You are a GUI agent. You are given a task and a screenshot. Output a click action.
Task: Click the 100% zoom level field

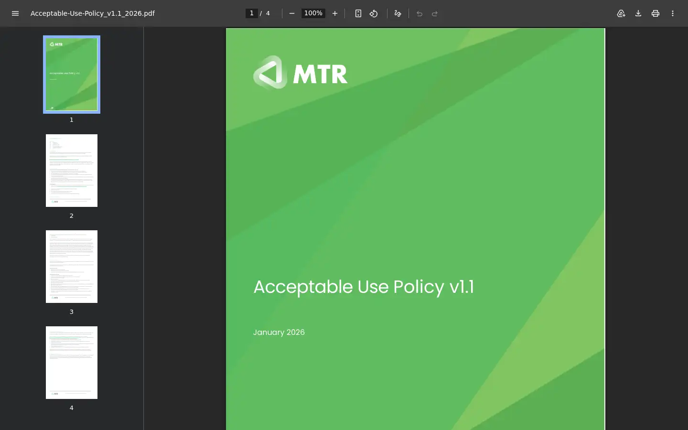click(313, 13)
